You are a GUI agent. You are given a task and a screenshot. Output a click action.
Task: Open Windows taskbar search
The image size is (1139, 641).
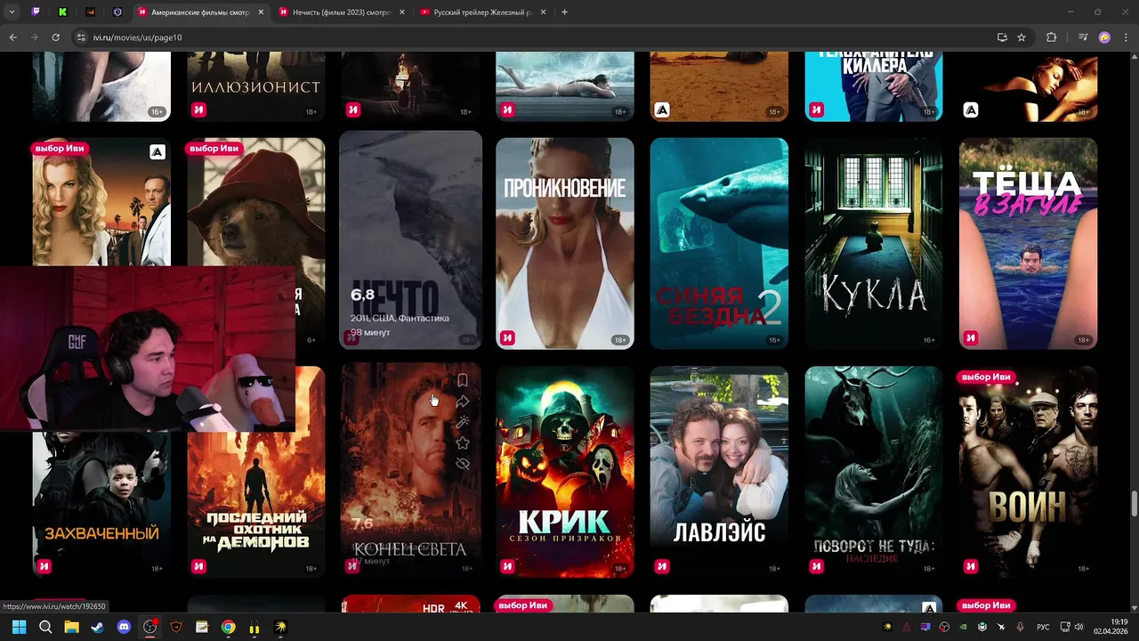click(45, 627)
